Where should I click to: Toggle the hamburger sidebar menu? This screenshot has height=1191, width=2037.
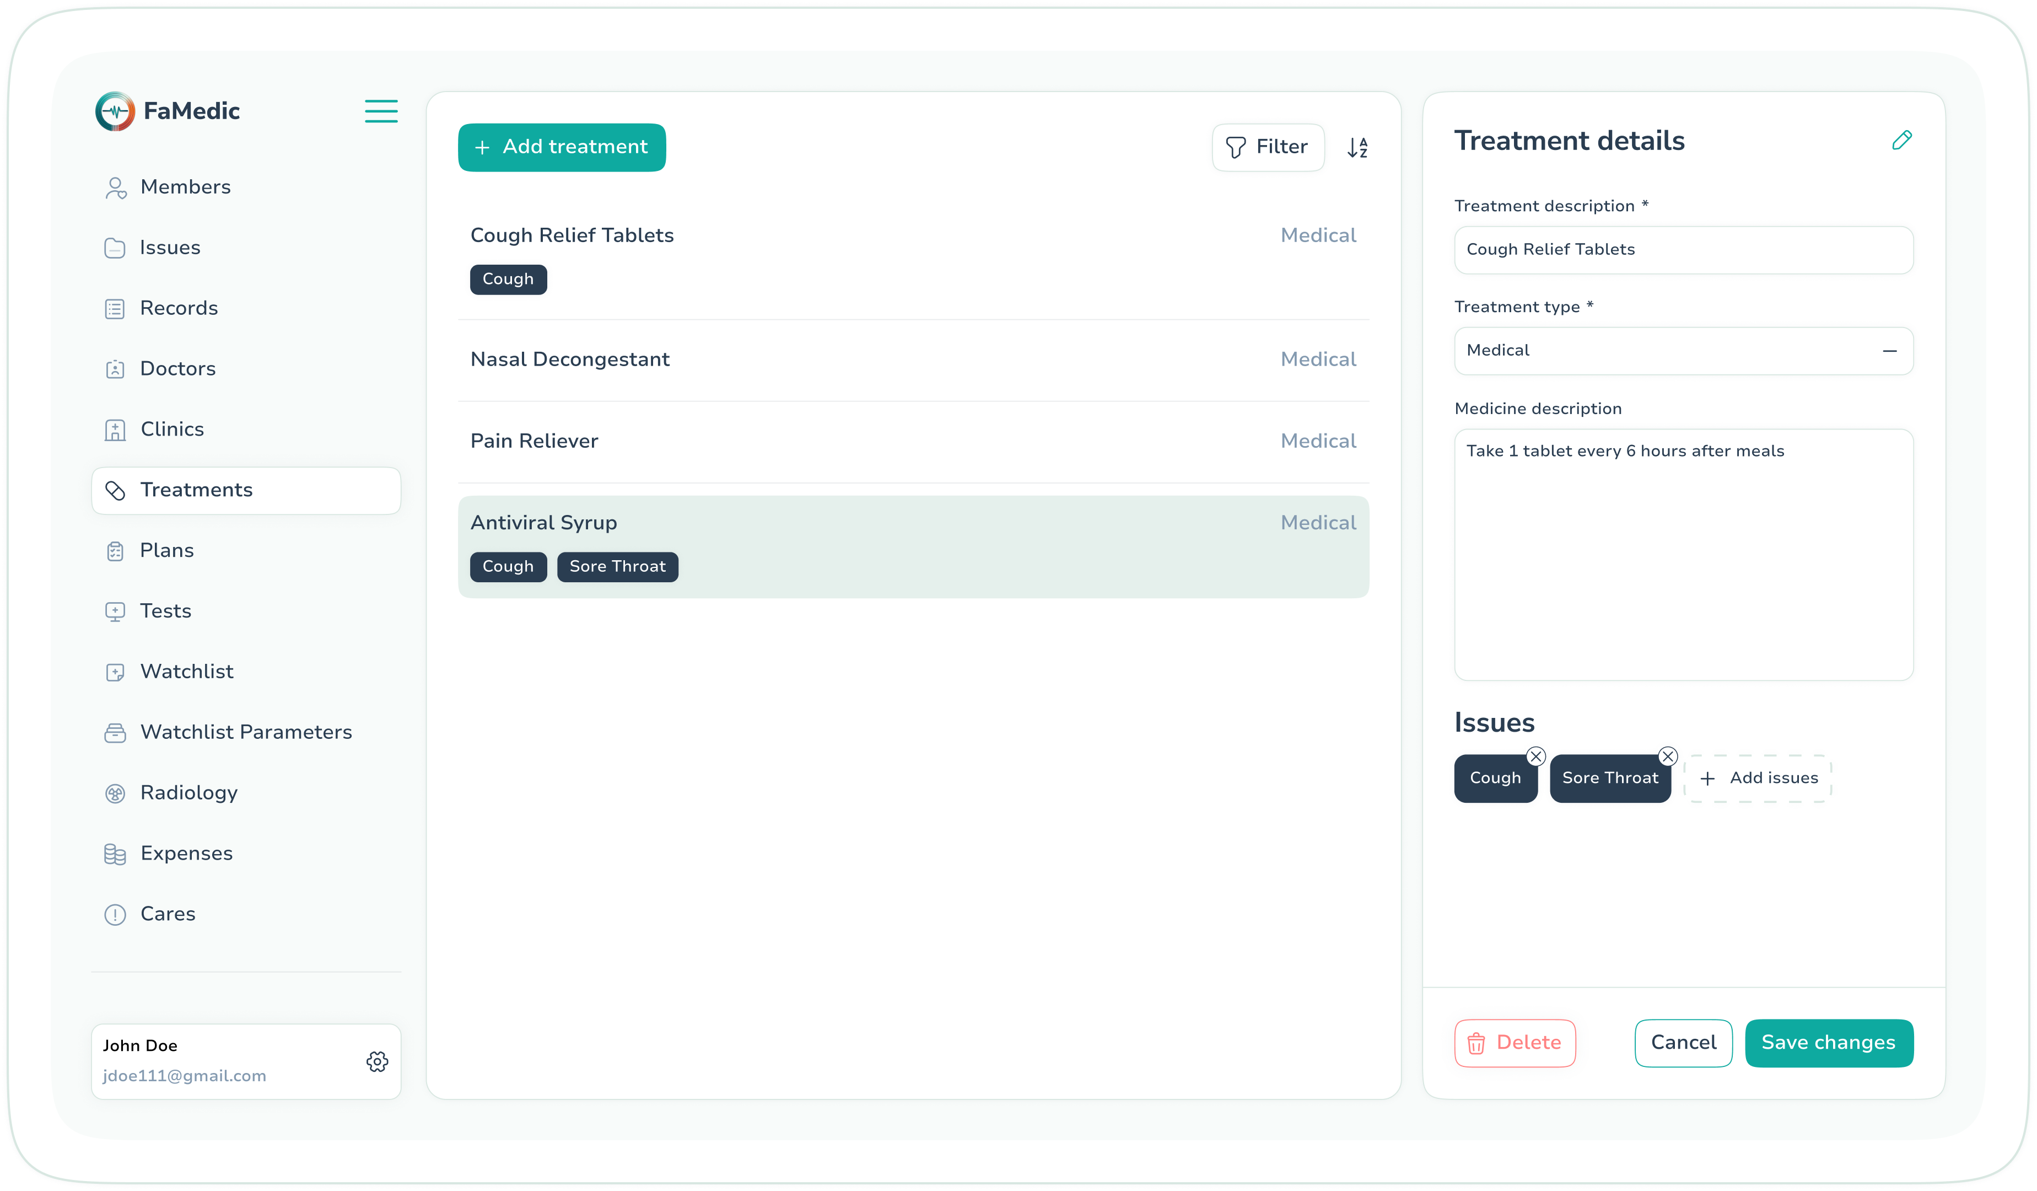(x=381, y=111)
